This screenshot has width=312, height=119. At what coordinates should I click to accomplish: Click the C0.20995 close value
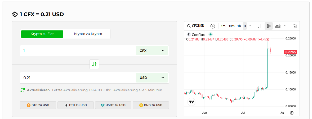pyautogui.click(x=236, y=39)
